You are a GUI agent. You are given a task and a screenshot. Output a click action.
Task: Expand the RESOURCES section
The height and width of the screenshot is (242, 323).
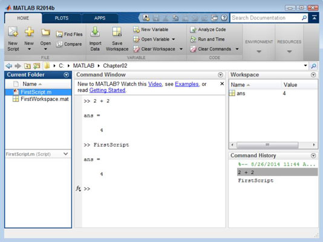pos(289,51)
